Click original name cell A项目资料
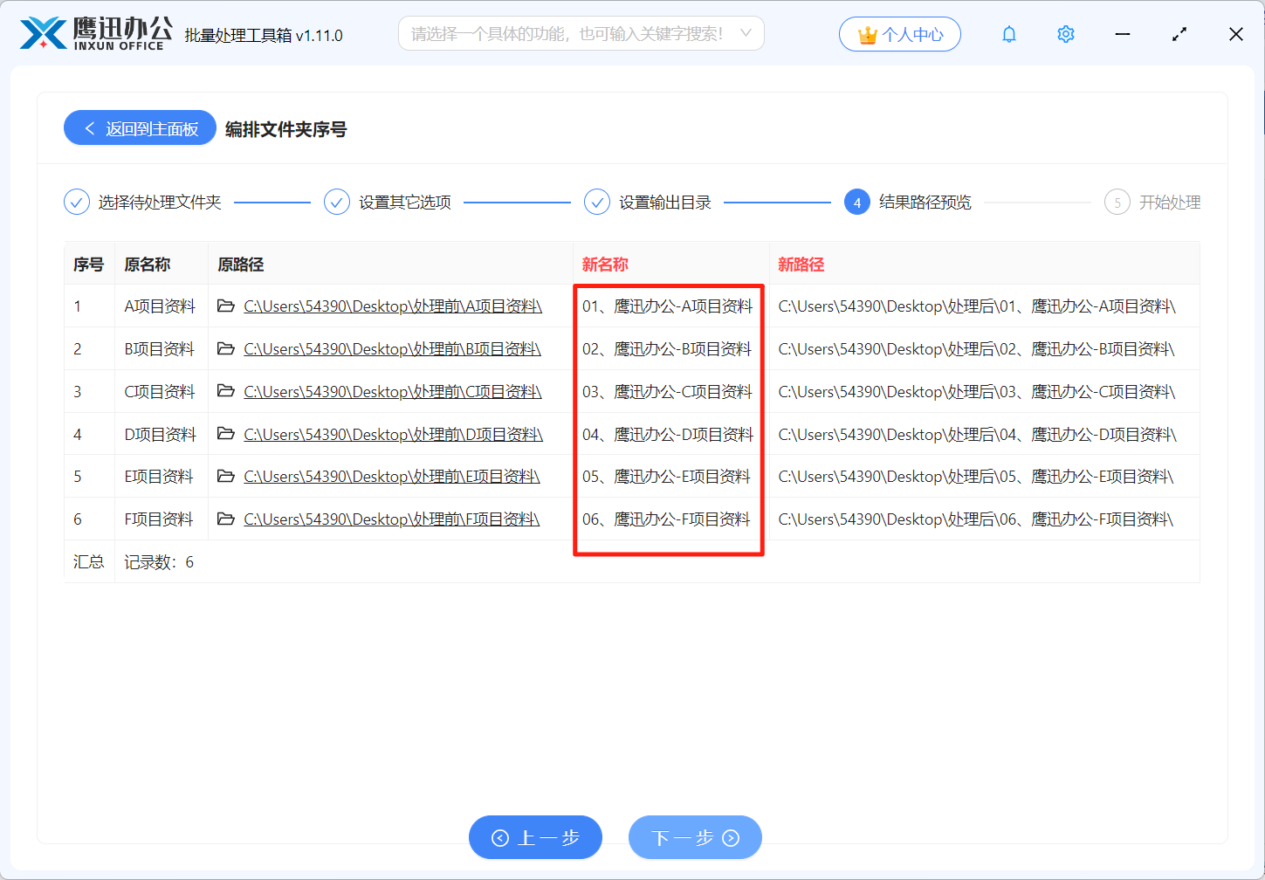This screenshot has width=1265, height=880. pos(160,306)
